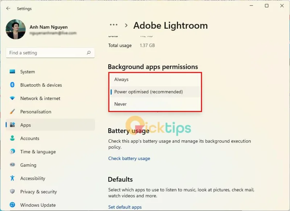The image size is (290, 211).
Task: Maximize the Settings window
Action: pyautogui.click(x=266, y=5)
